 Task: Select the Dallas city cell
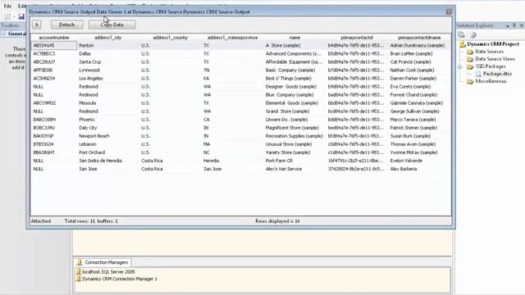(x=107, y=53)
